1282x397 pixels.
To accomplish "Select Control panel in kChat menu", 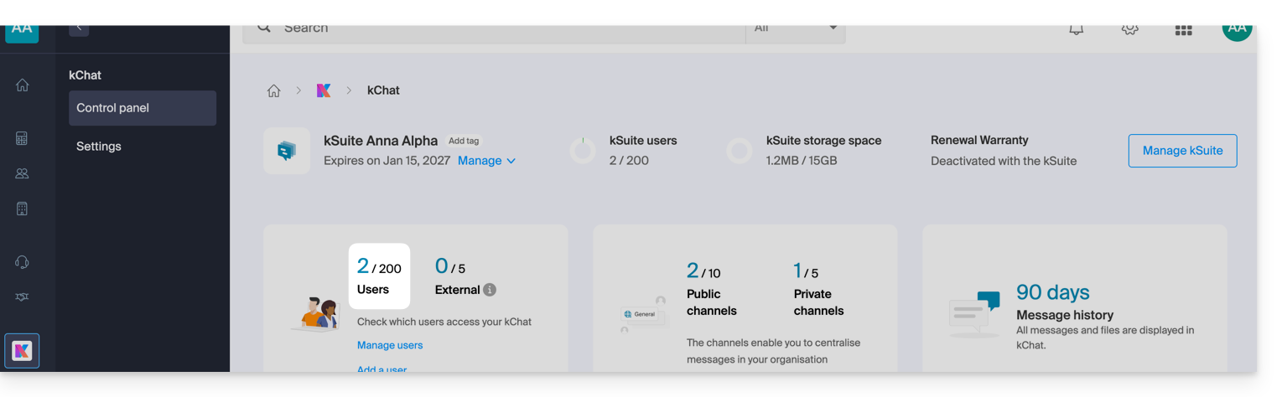I will coord(143,108).
